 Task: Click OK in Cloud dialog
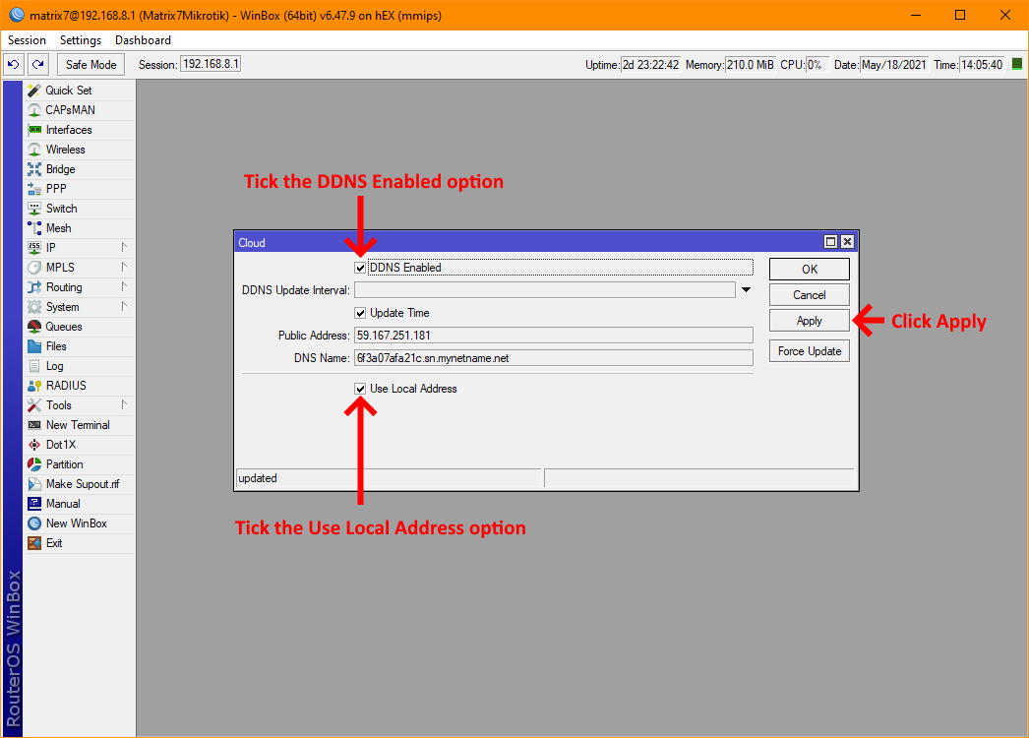tap(810, 270)
